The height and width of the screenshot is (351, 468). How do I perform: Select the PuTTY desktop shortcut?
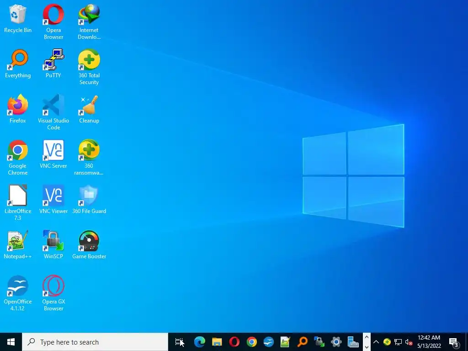click(53, 64)
